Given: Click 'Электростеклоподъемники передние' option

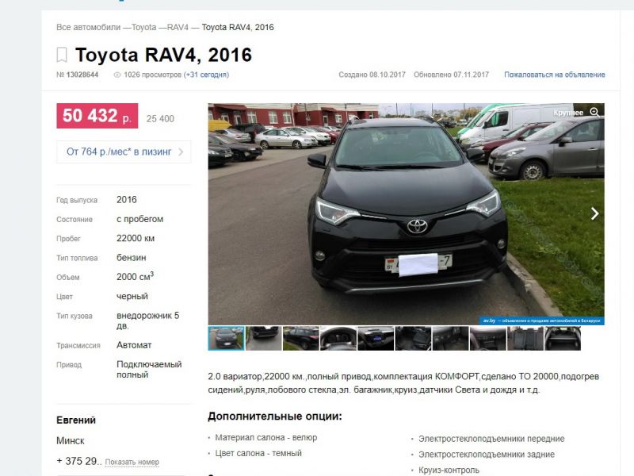Looking at the screenshot, I should 491,439.
